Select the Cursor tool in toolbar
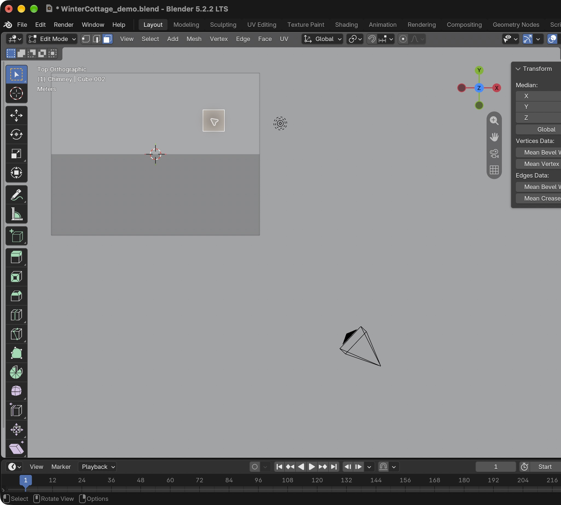561x505 pixels. click(16, 94)
